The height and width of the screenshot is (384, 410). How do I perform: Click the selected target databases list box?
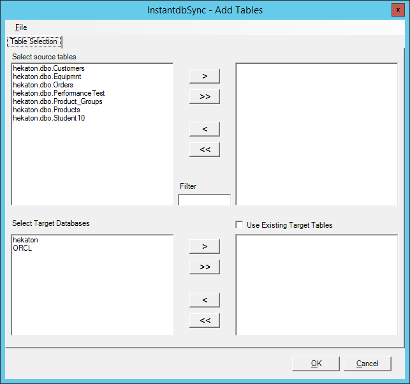(x=317, y=285)
